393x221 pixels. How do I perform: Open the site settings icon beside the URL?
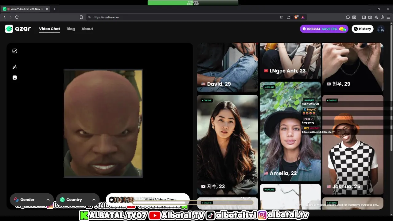pyautogui.click(x=89, y=17)
